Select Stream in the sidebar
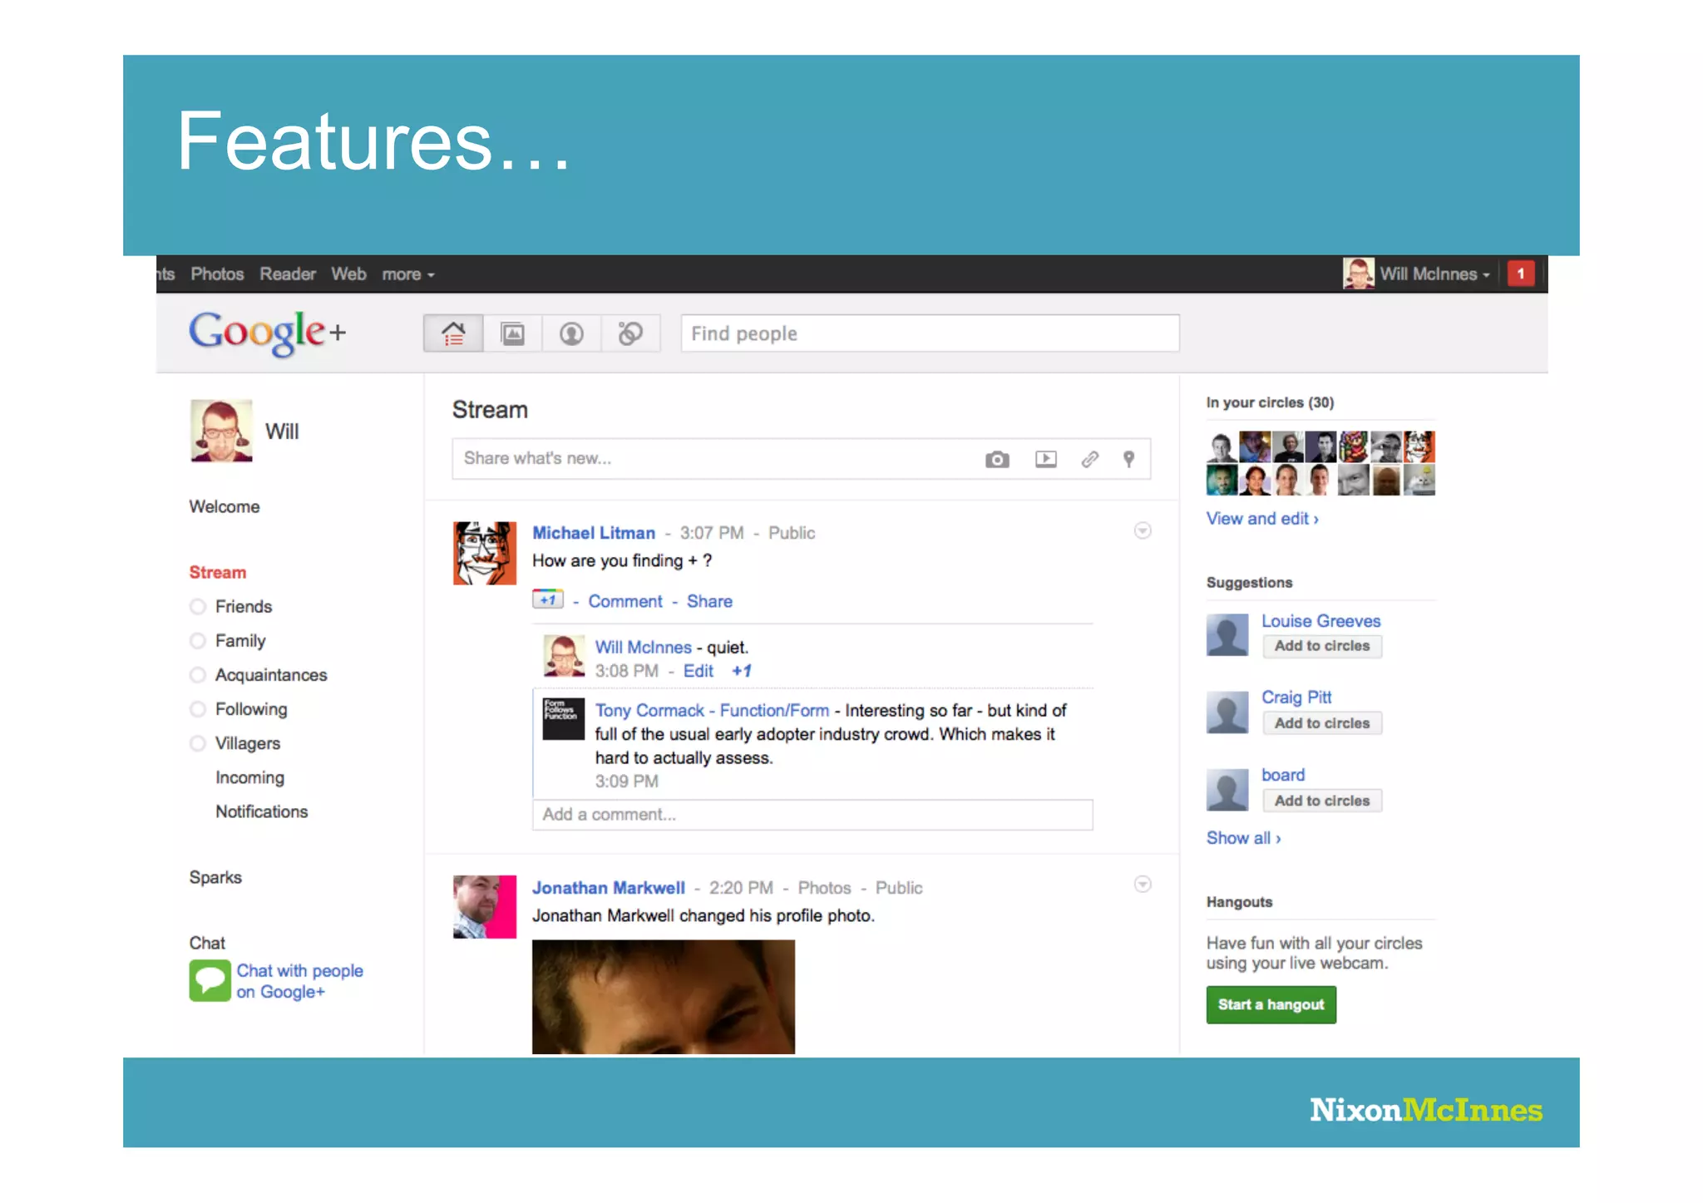Screen dimensions: 1703x1203 point(218,572)
